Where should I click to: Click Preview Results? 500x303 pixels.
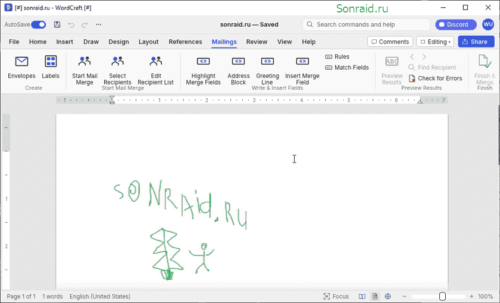pos(392,70)
